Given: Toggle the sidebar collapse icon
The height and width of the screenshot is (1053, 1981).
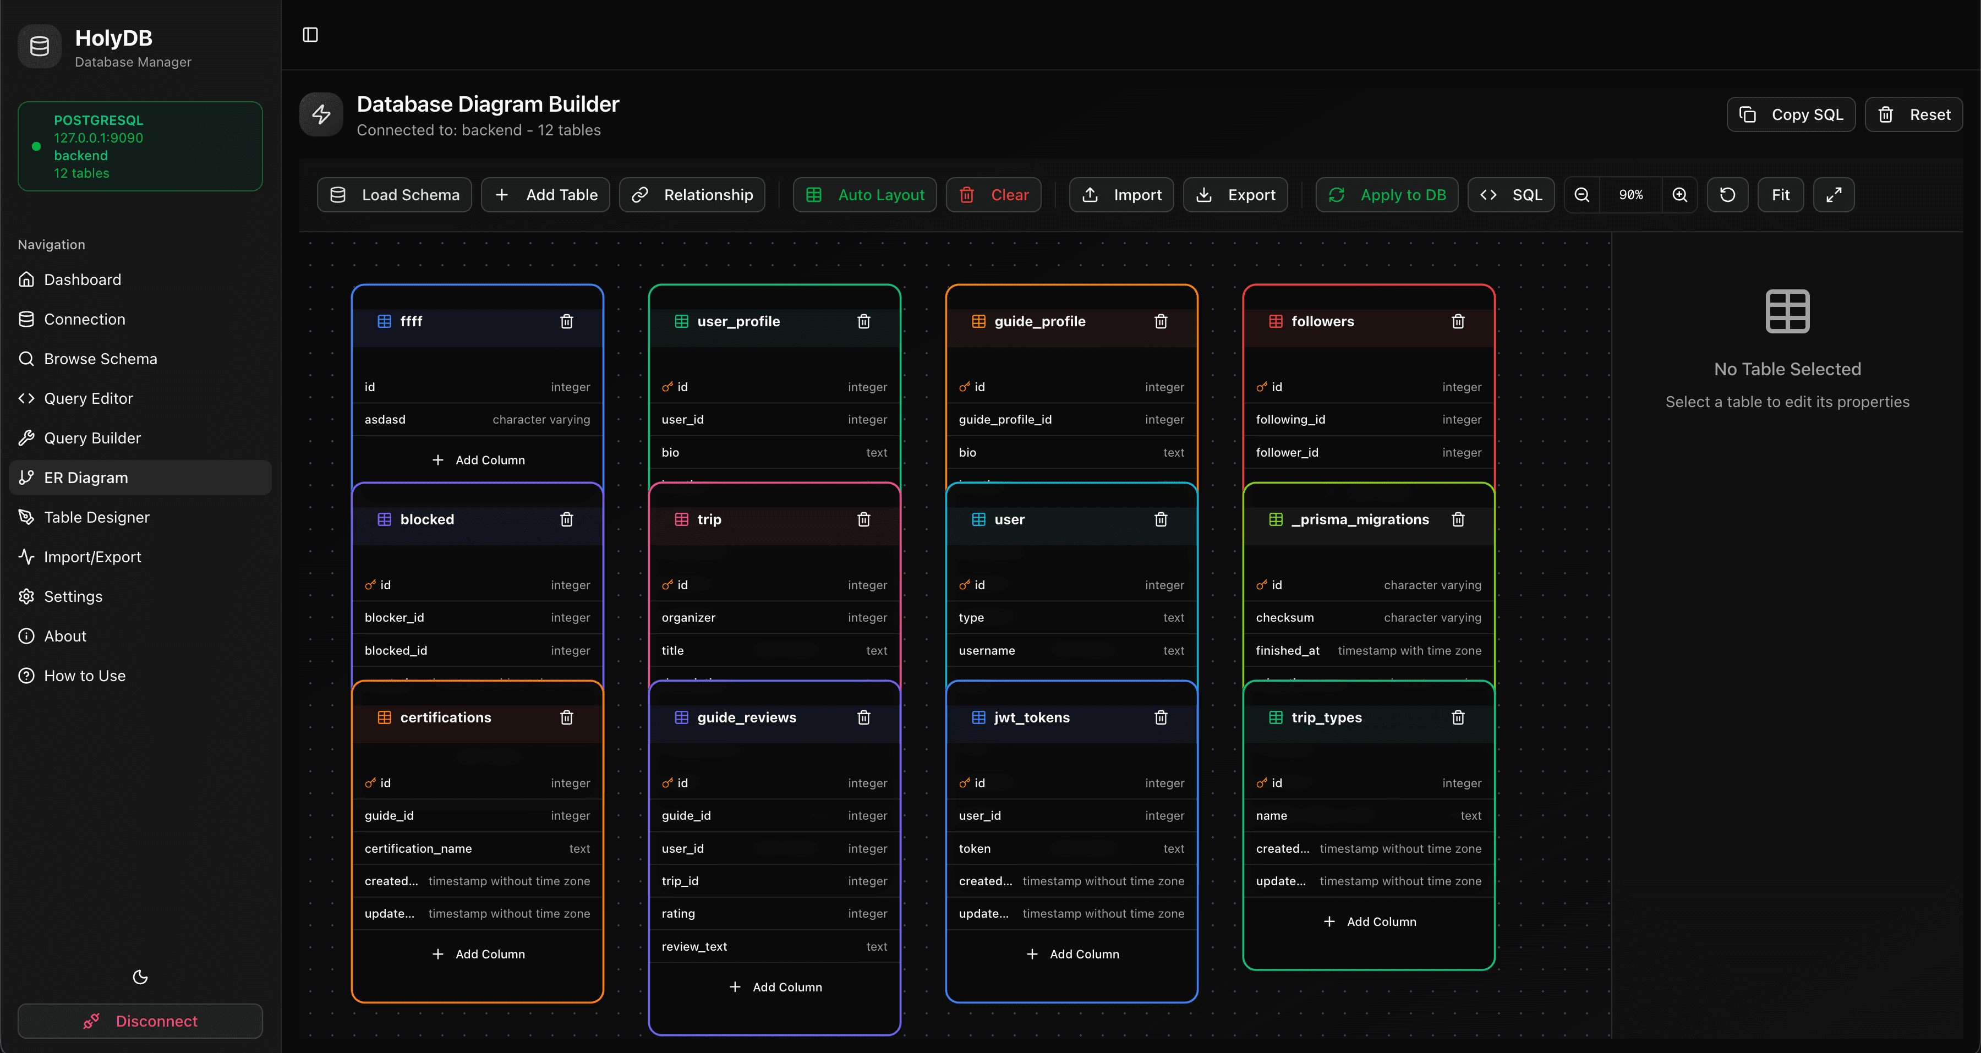Looking at the screenshot, I should coord(310,35).
